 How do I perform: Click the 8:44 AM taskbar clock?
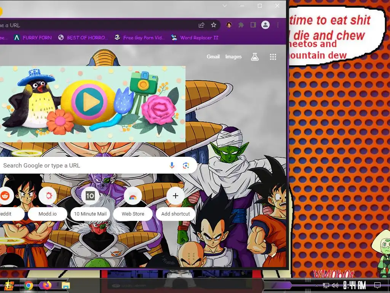point(355,285)
